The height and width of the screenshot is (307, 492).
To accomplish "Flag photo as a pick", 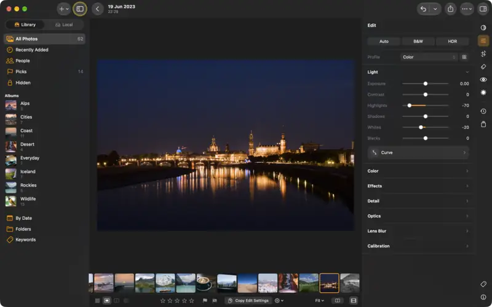I will point(205,300).
